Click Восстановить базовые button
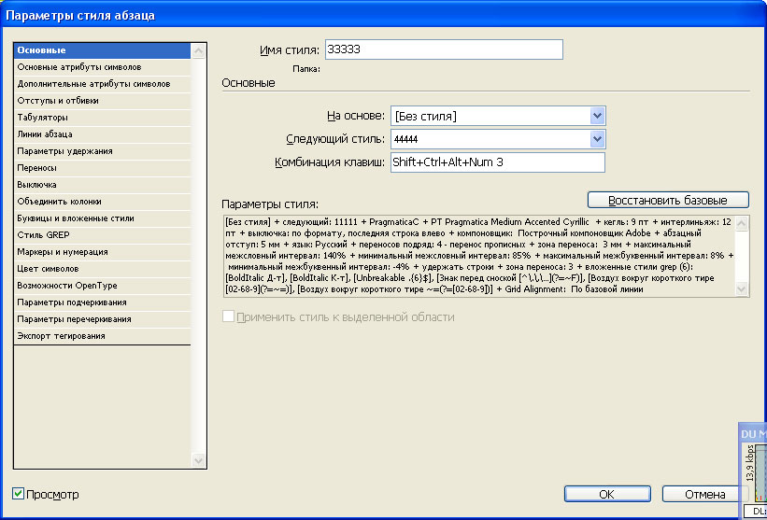 pyautogui.click(x=668, y=201)
